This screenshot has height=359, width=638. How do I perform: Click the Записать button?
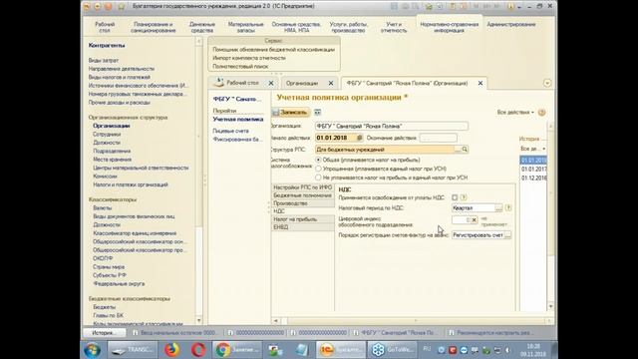(290, 113)
